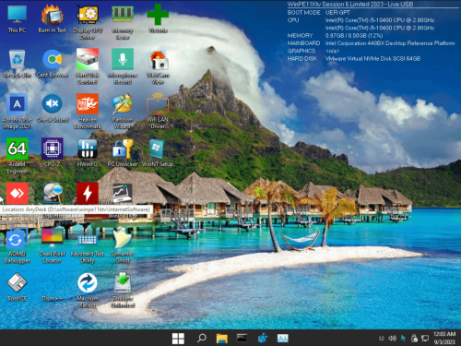This screenshot has width=461, height=346.
Task: Open command prompt taskbar icon
Action: pyautogui.click(x=242, y=338)
